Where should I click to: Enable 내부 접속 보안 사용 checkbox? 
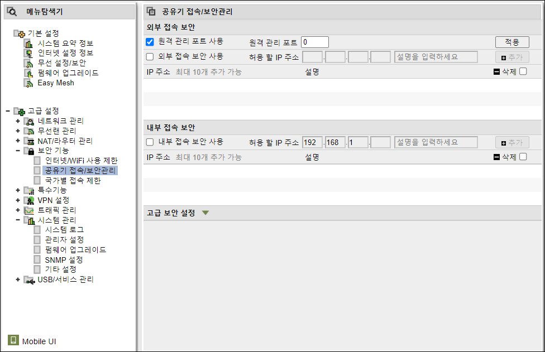150,142
